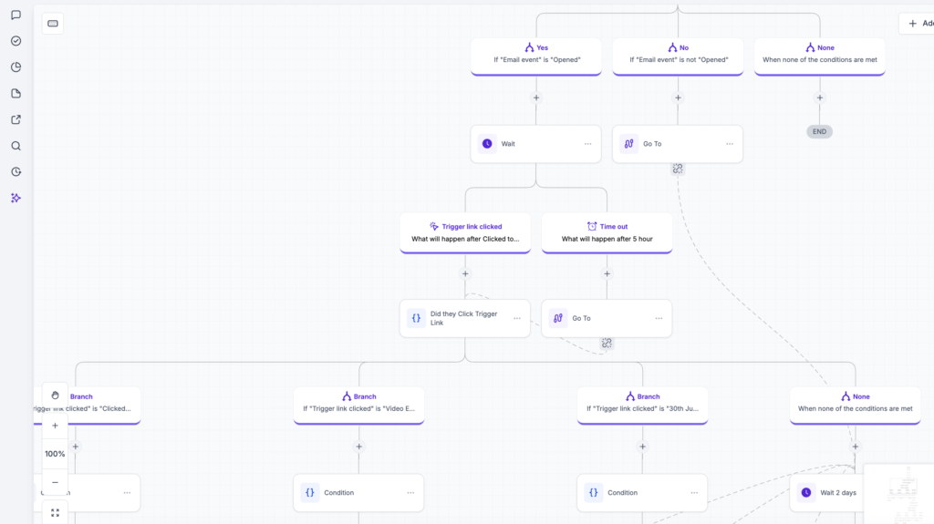Select the Trigger link clicked branch card
This screenshot has height=524, width=934.
pyautogui.click(x=465, y=232)
